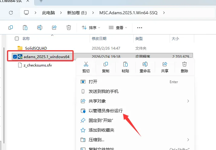Click 新加卷 (E:) in the breadcrumb path

[77, 13]
